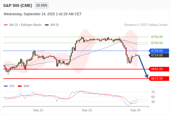Click the Sep 23 date axis label

[87, 110]
